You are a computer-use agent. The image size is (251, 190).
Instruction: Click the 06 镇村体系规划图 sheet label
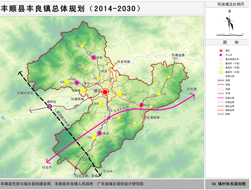[229, 184]
